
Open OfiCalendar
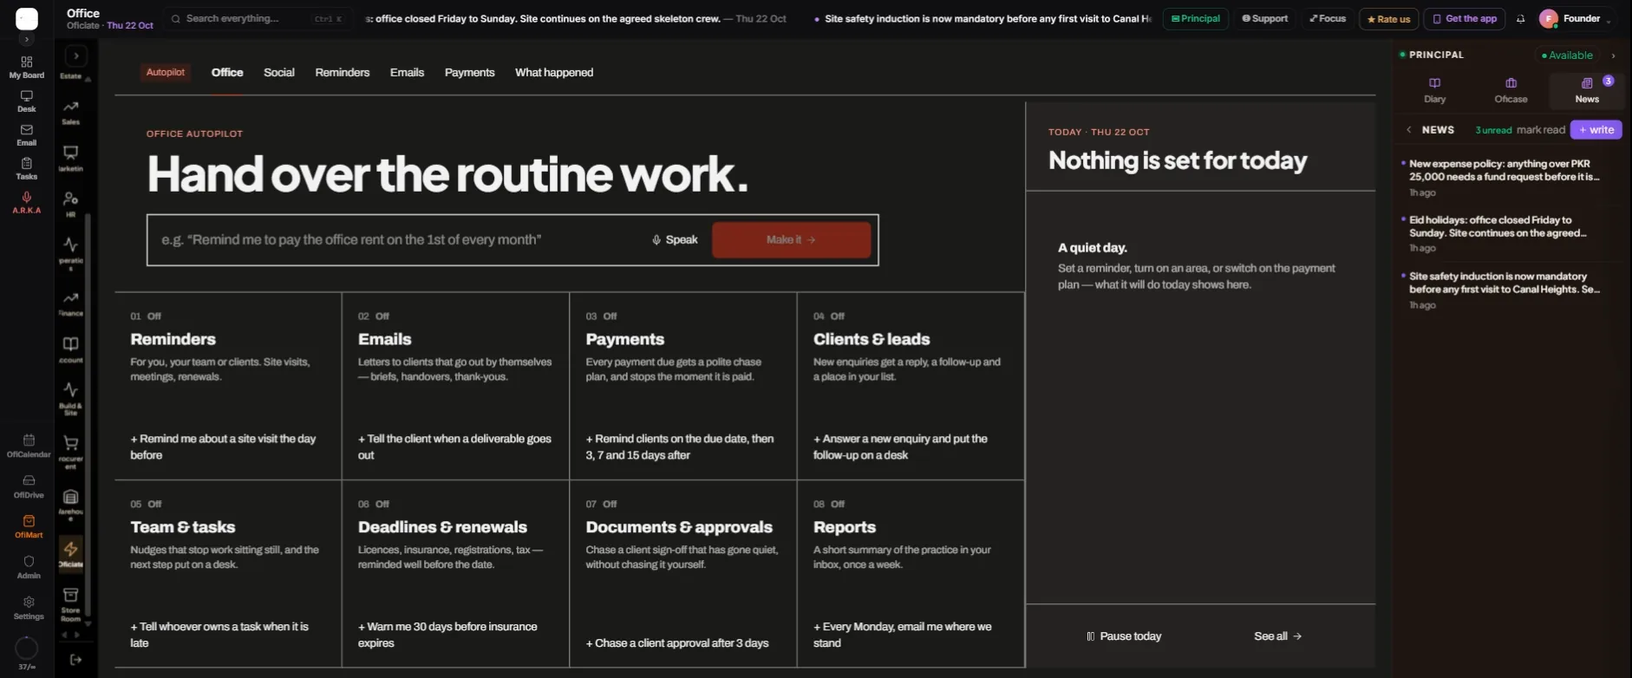29,446
